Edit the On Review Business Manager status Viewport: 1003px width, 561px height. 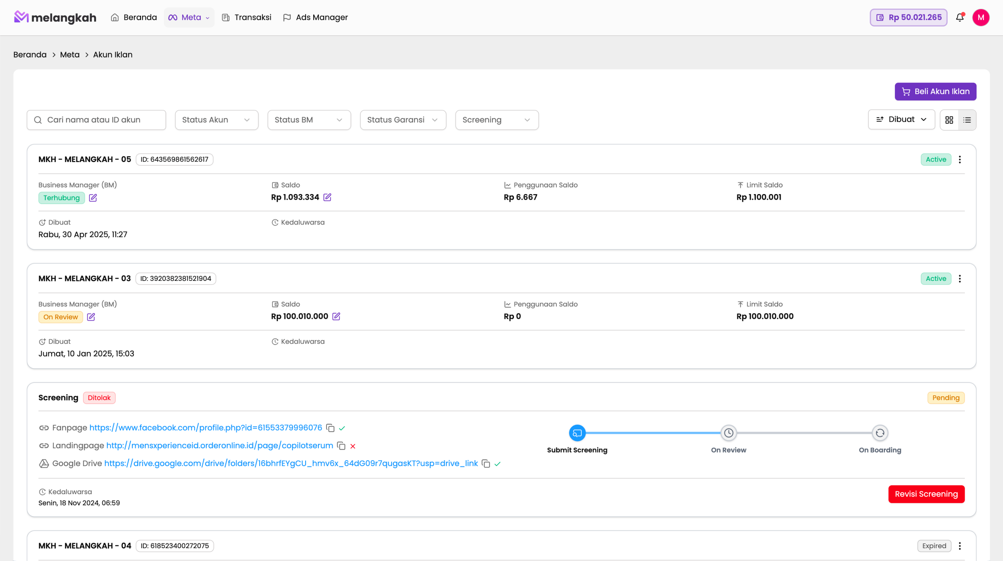coord(91,317)
